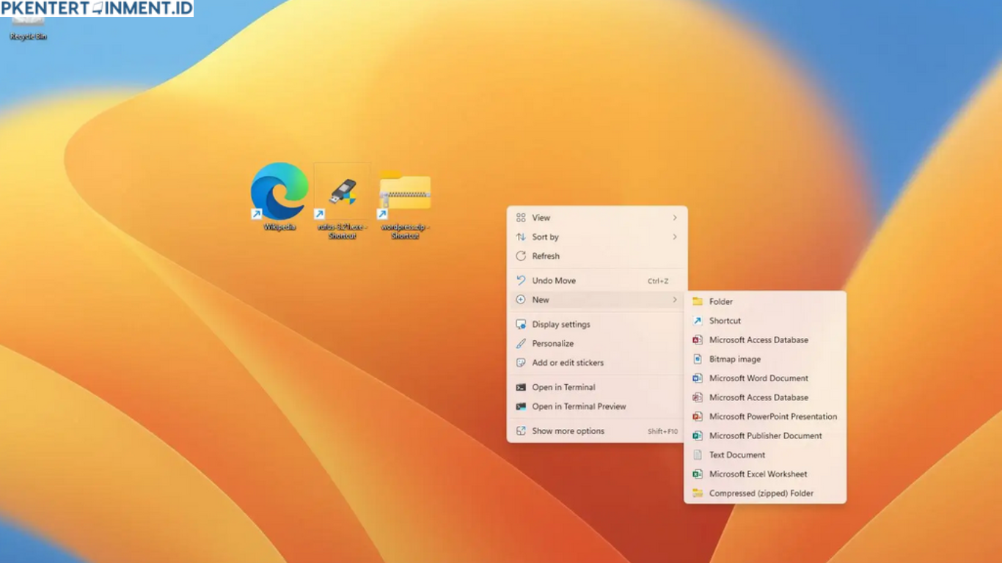Select the rufus shortcut desktop icon
1002x563 pixels.
[x=342, y=202]
